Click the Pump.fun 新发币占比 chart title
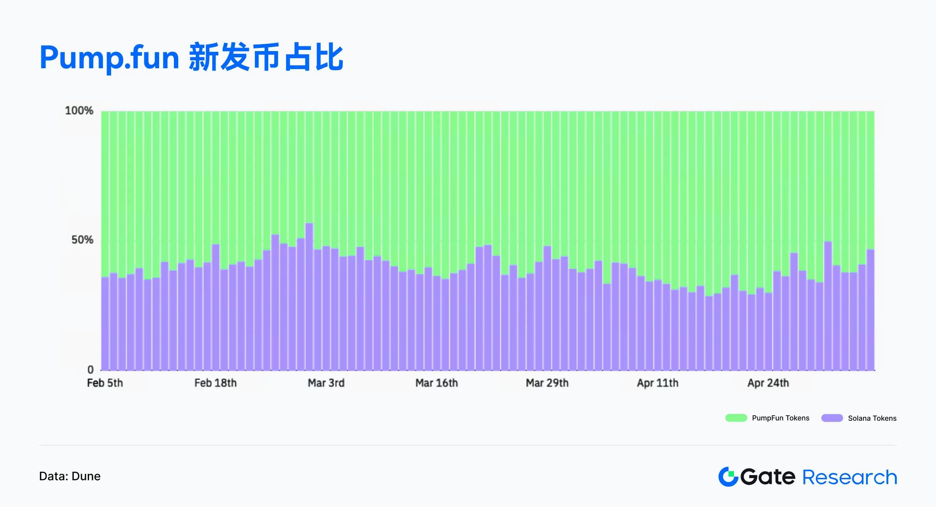 (x=191, y=58)
